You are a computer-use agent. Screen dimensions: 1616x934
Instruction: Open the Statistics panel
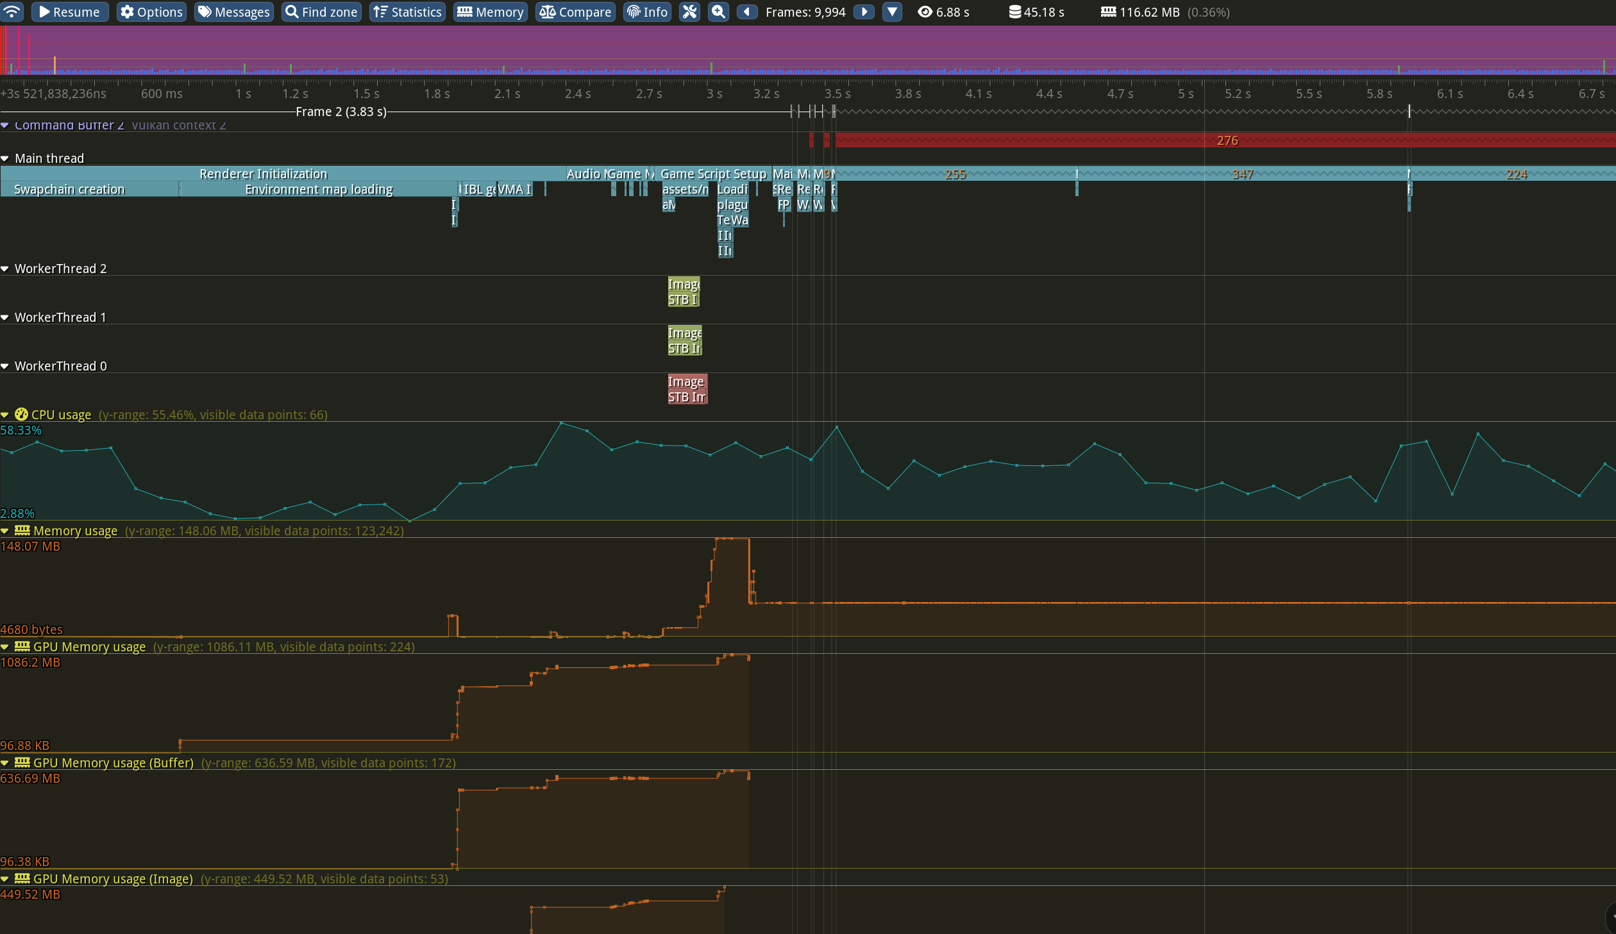[407, 12]
